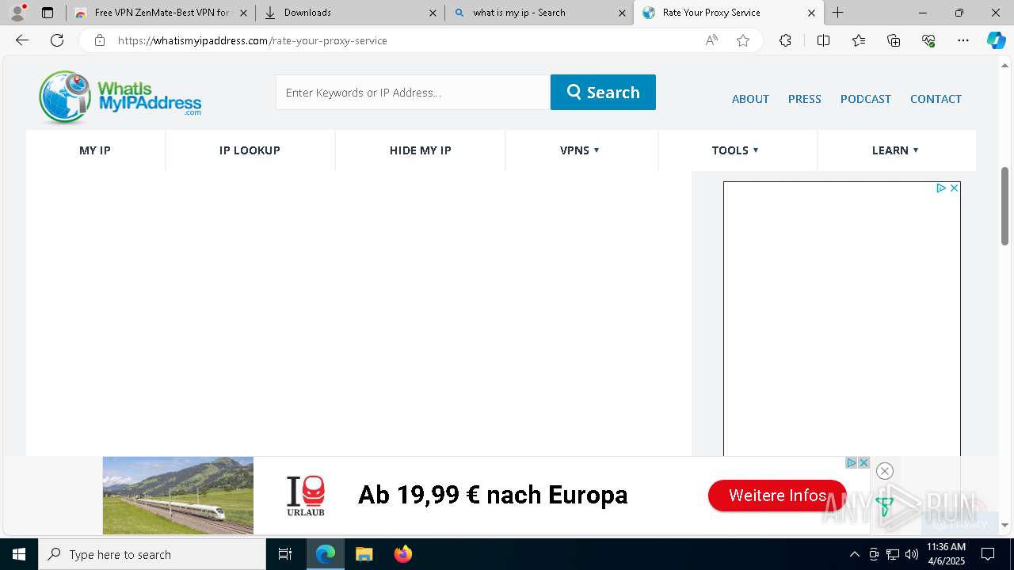Open the IP LOOKUP nav item
1014x570 pixels.
pos(250,150)
